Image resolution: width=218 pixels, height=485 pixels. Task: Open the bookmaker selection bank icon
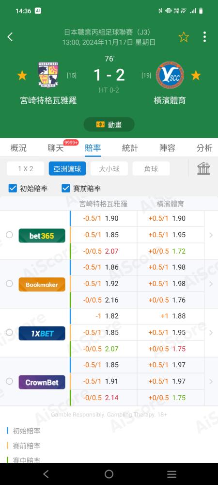click(x=203, y=169)
